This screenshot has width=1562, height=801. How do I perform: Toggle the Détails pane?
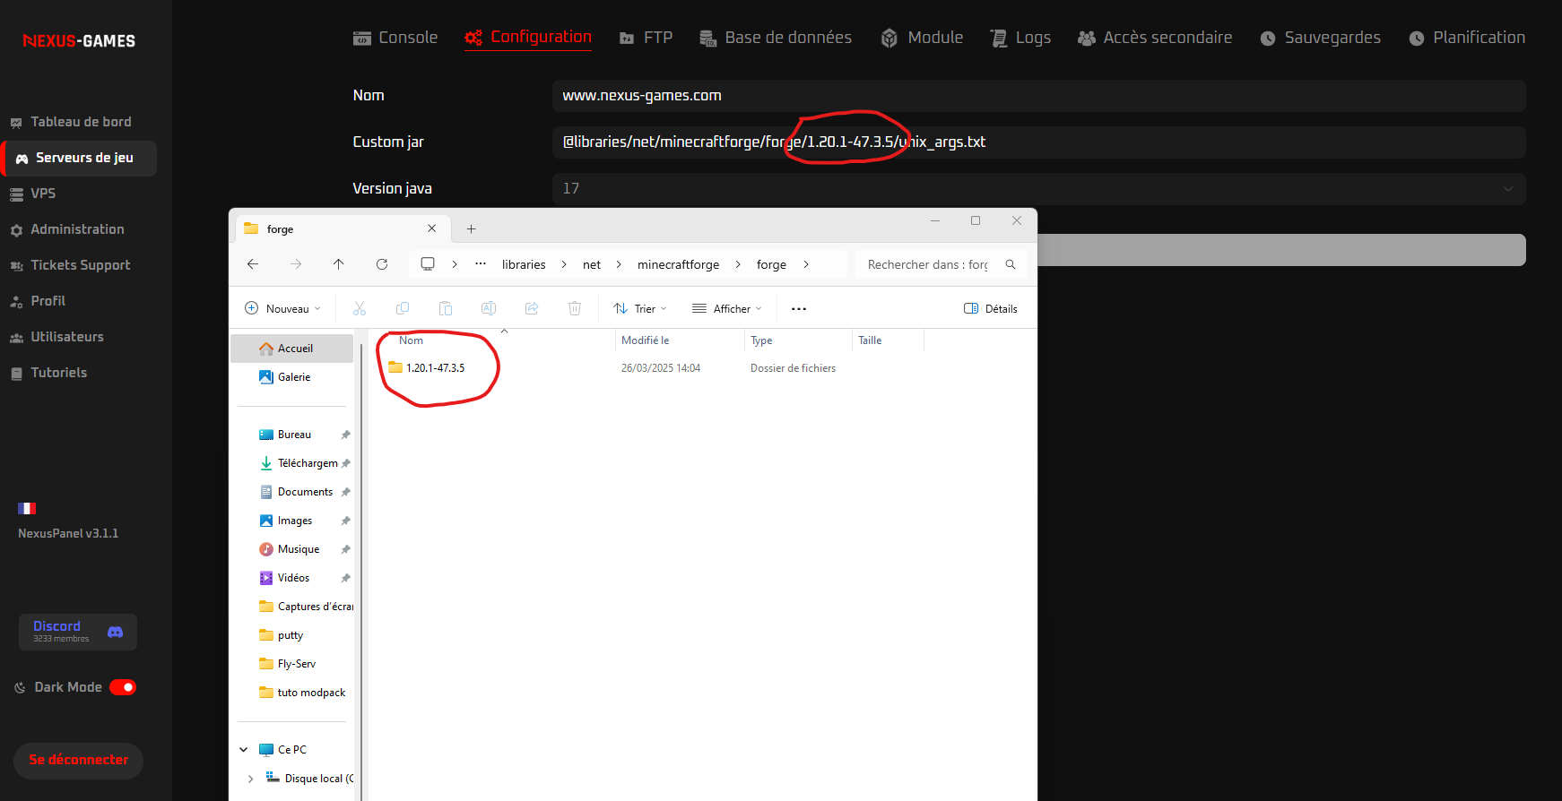point(991,308)
